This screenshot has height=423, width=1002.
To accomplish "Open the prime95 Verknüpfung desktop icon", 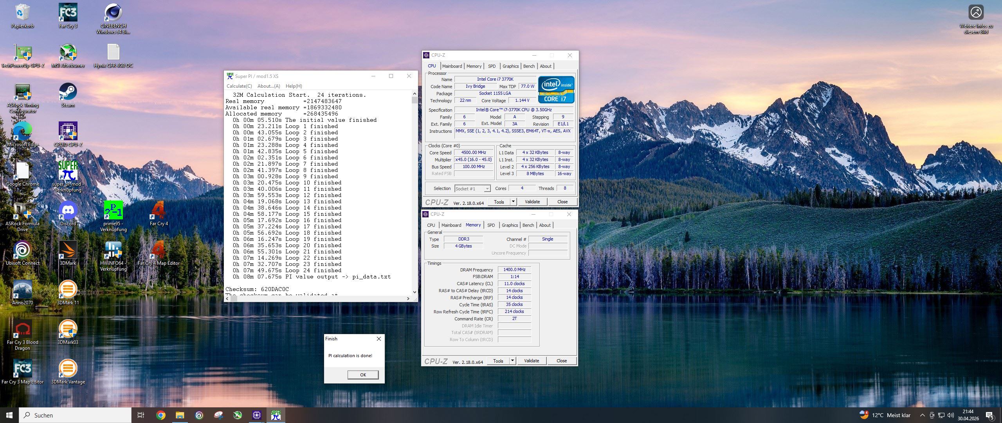I will (113, 217).
